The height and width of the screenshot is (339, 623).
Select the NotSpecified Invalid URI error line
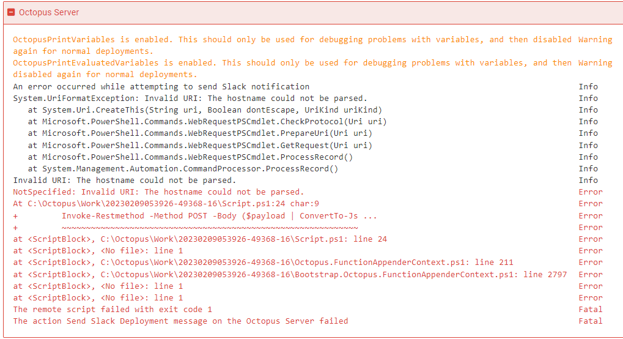click(158, 192)
